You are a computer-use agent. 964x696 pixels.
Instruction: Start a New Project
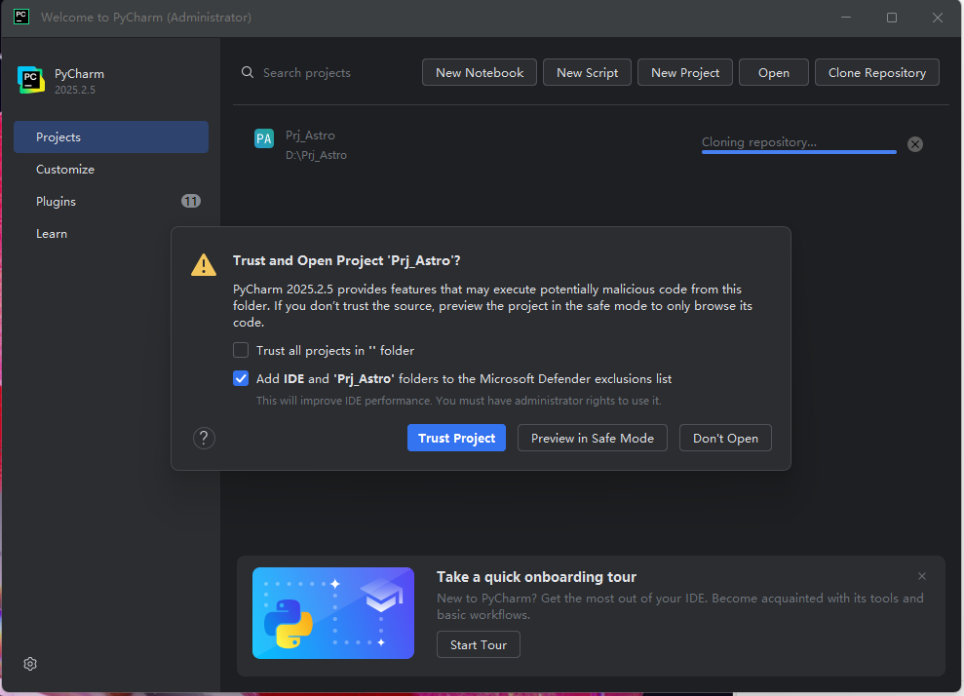685,72
